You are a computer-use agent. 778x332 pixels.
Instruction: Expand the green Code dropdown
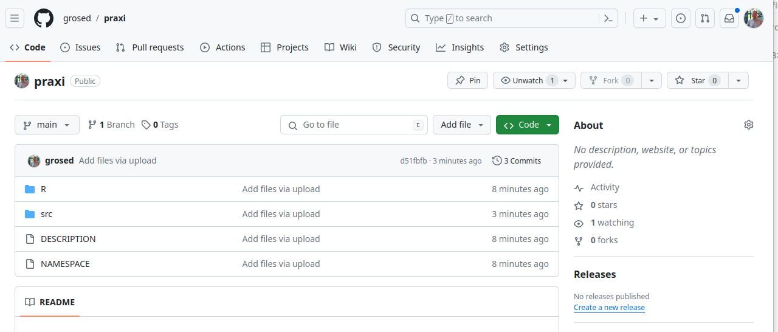[527, 125]
